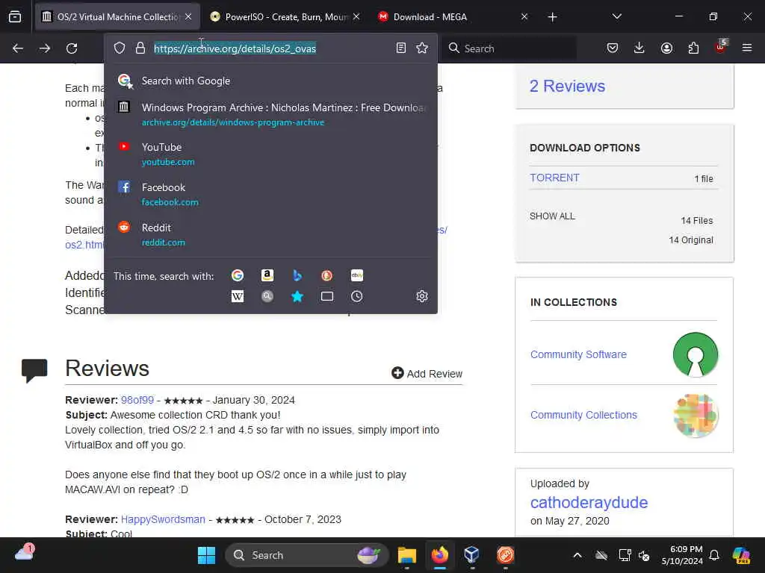Search this time with Amazon icon
Viewport: 765px width, 573px height.
tap(267, 276)
